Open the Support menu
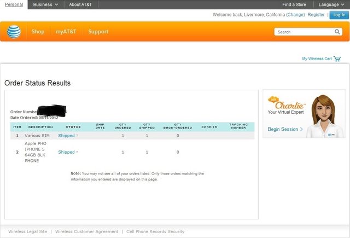 click(x=98, y=32)
